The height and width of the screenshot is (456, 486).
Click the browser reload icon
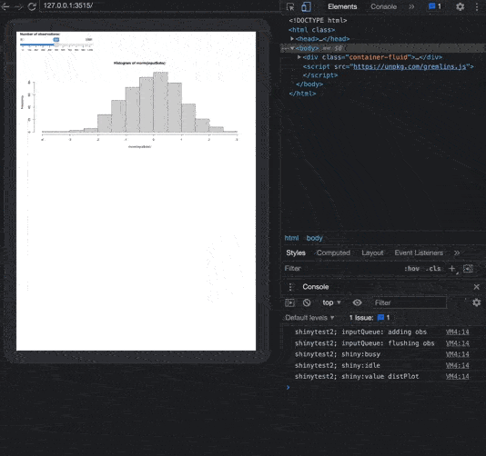pyautogui.click(x=32, y=5)
